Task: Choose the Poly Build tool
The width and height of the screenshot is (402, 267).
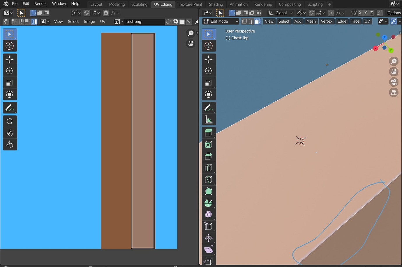Action: (209, 191)
